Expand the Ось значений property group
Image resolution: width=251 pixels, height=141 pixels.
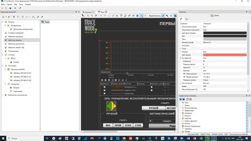pyautogui.click(x=181, y=83)
